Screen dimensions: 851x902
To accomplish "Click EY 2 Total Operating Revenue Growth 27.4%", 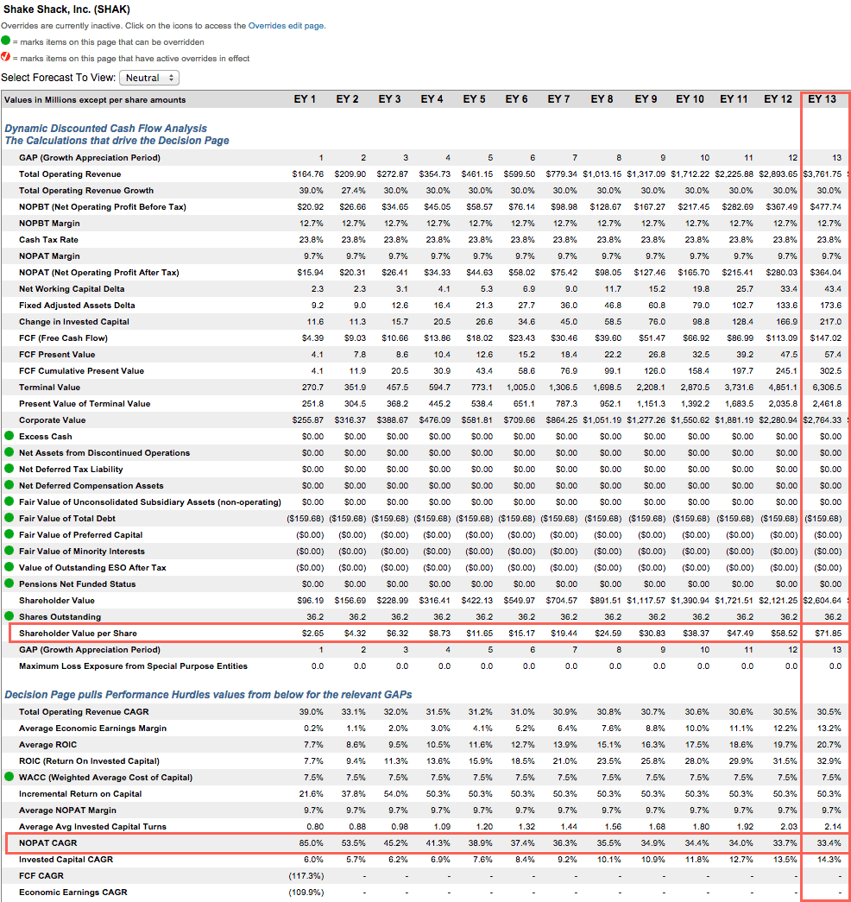I will click(353, 191).
